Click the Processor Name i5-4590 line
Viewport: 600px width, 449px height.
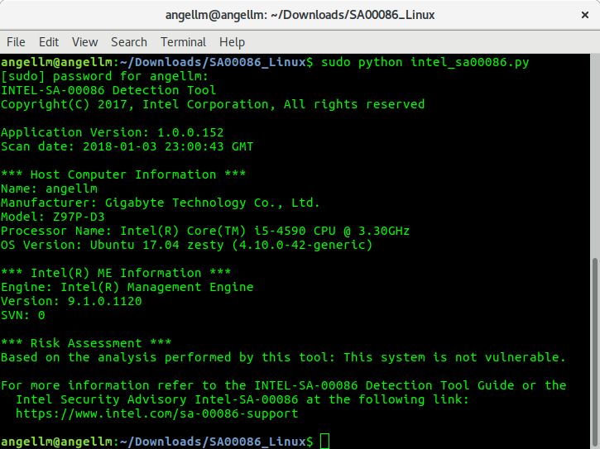click(x=205, y=231)
